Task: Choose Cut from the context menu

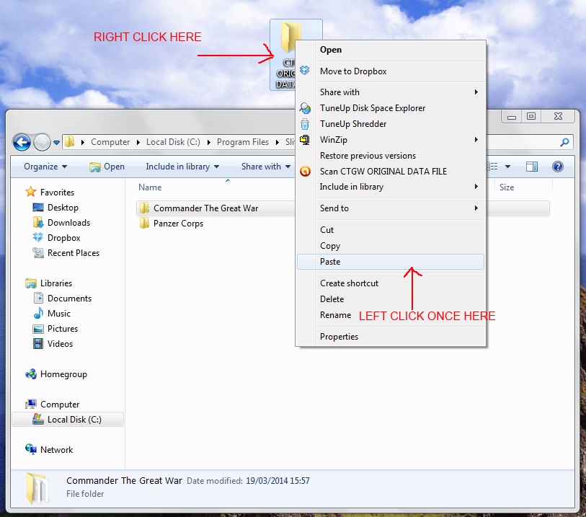Action: (391, 230)
